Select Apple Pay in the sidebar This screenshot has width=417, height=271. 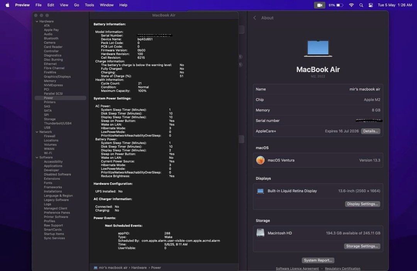pyautogui.click(x=51, y=30)
